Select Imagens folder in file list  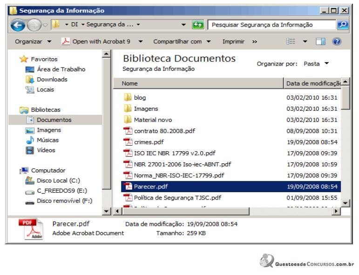coord(146,109)
